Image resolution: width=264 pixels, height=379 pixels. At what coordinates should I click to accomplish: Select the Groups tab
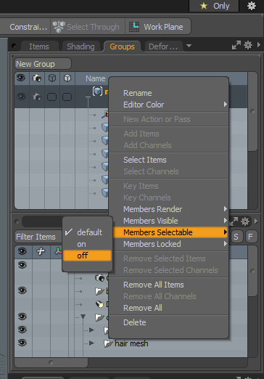pos(122,46)
